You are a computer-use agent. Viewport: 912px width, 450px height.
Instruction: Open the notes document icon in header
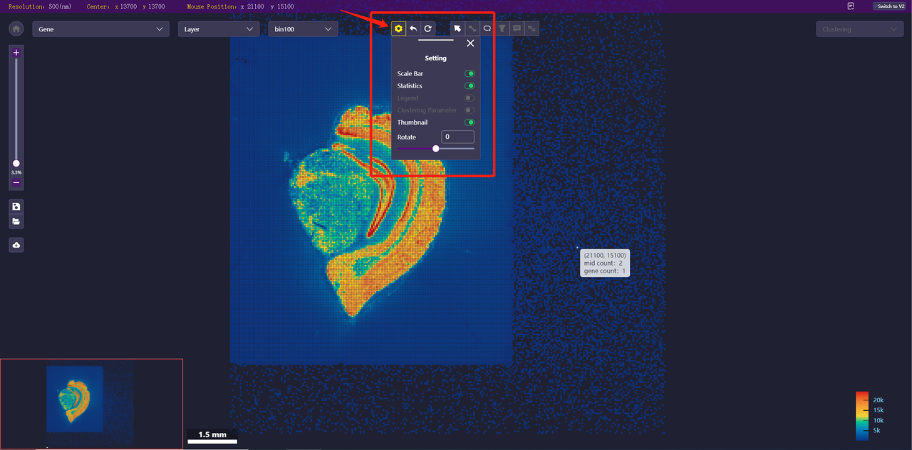(851, 6)
